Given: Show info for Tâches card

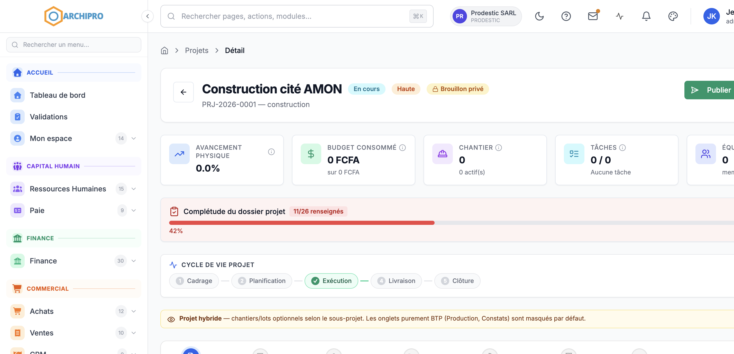Looking at the screenshot, I should pyautogui.click(x=622, y=147).
